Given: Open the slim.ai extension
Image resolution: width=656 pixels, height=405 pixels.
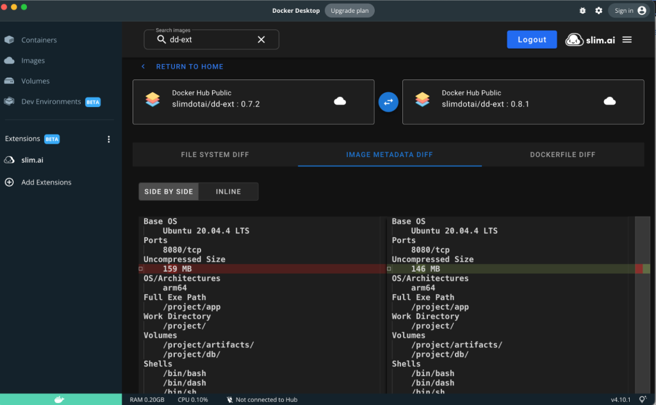Looking at the screenshot, I should click(32, 160).
